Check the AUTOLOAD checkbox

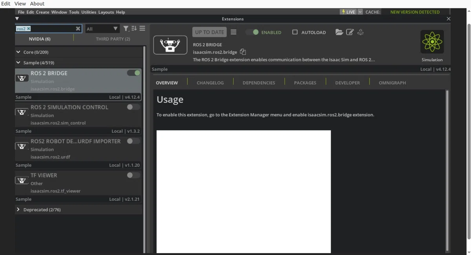tap(295, 32)
